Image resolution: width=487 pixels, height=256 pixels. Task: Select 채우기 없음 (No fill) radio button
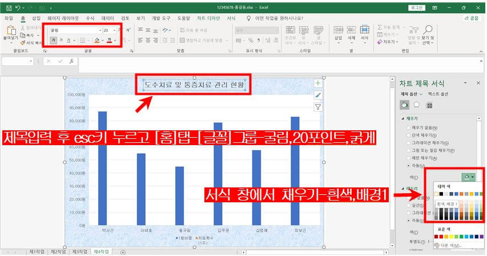click(408, 127)
